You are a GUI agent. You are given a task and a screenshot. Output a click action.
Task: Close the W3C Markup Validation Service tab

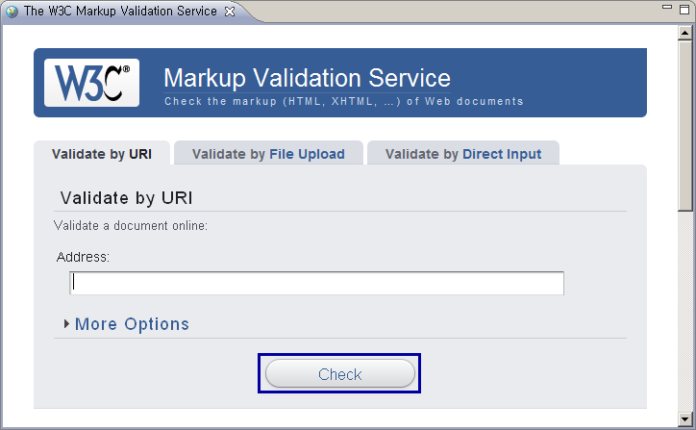pyautogui.click(x=229, y=12)
